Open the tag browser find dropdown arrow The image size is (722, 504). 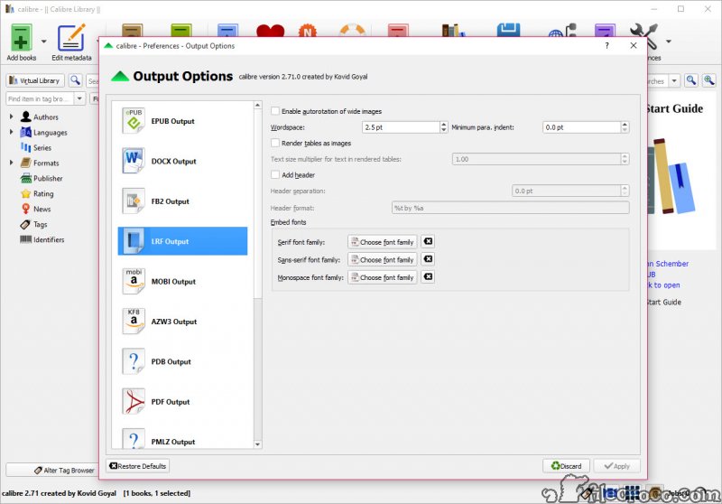(79, 98)
